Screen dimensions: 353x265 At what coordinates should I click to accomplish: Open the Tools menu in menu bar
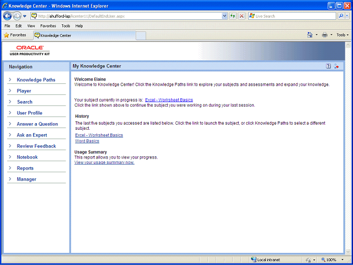pos(66,26)
